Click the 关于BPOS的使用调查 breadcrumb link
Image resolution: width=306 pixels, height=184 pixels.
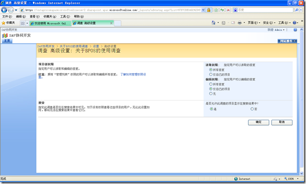point(74,46)
